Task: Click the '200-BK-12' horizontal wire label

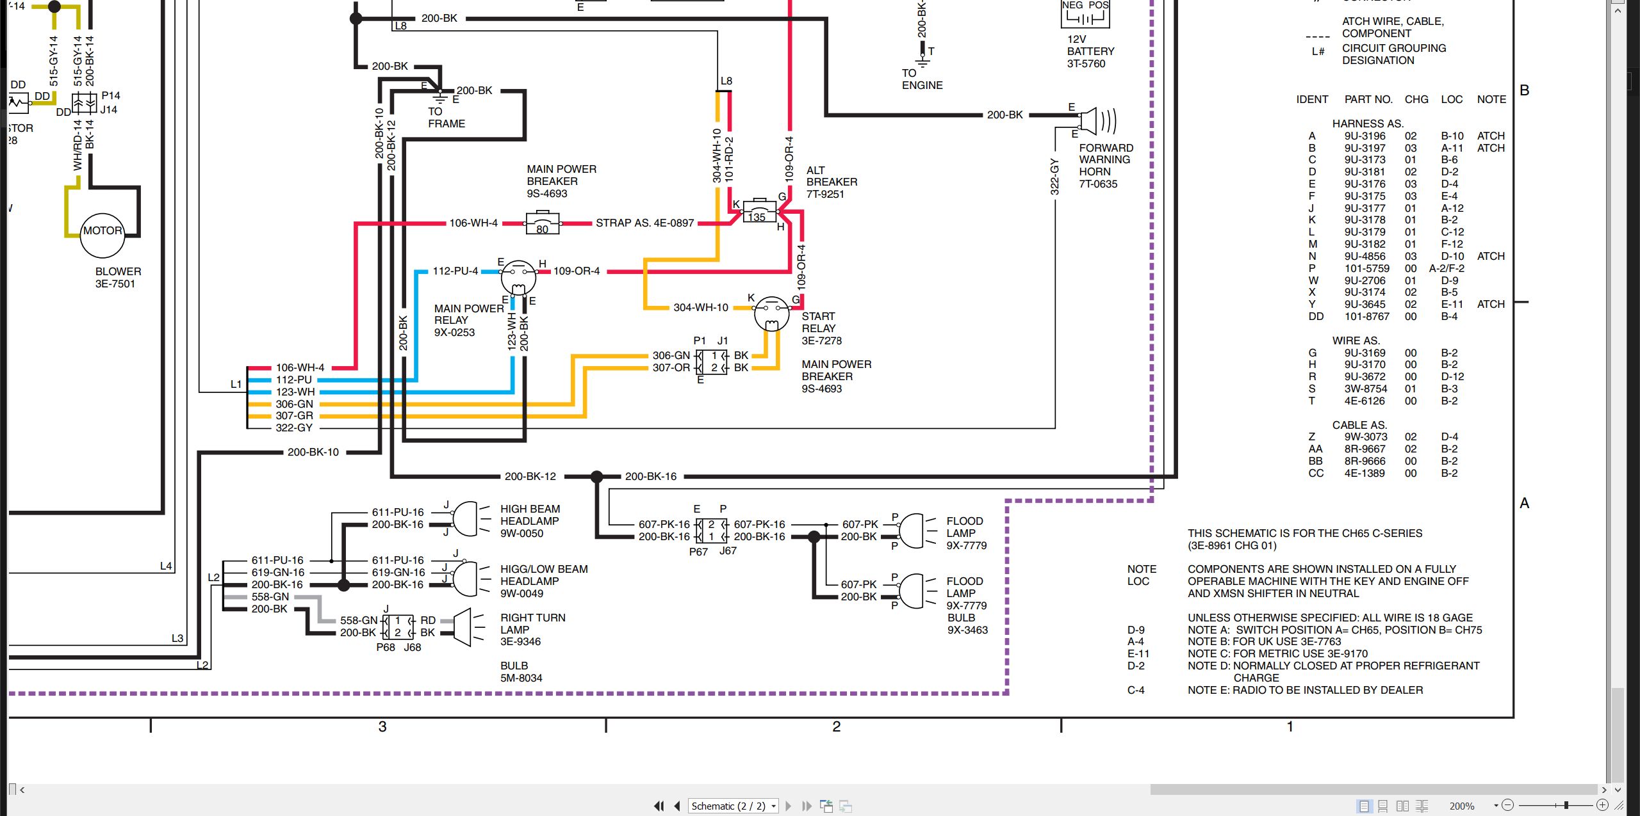Action: click(x=530, y=476)
